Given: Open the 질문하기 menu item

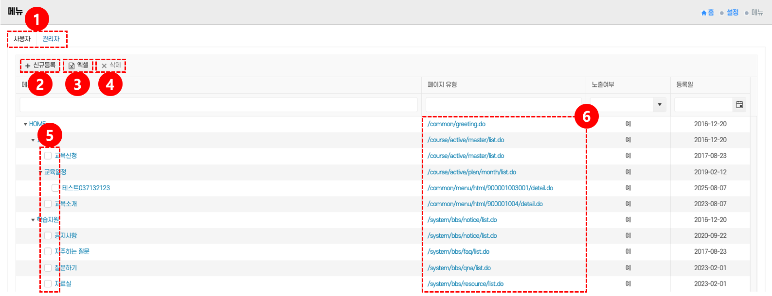Looking at the screenshot, I should click(x=67, y=268).
